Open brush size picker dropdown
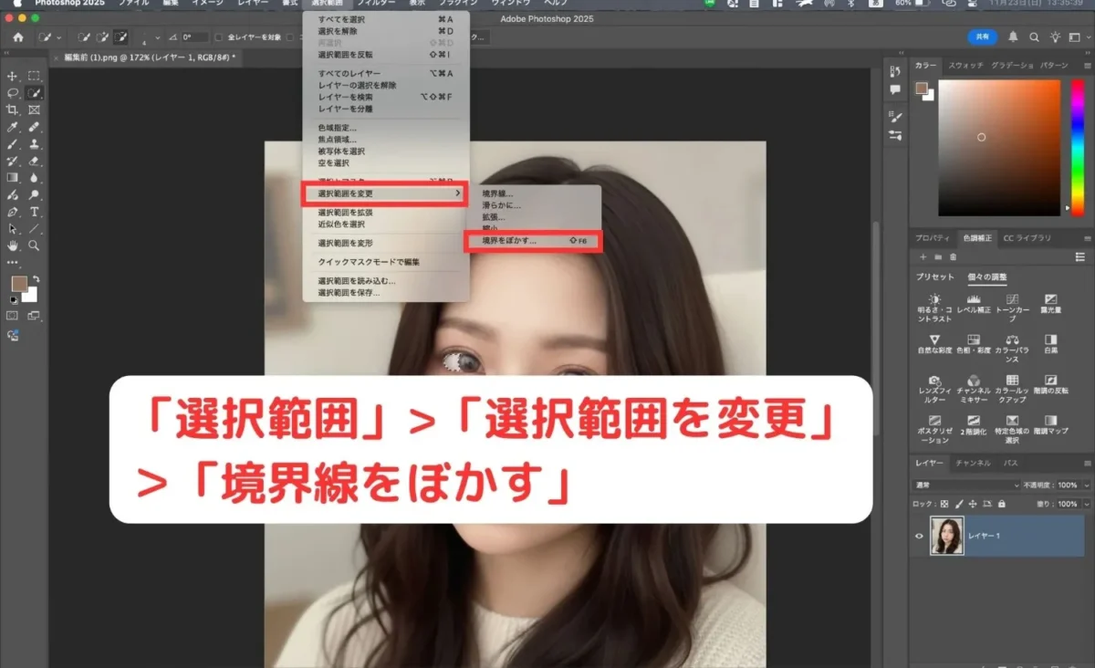 159,37
